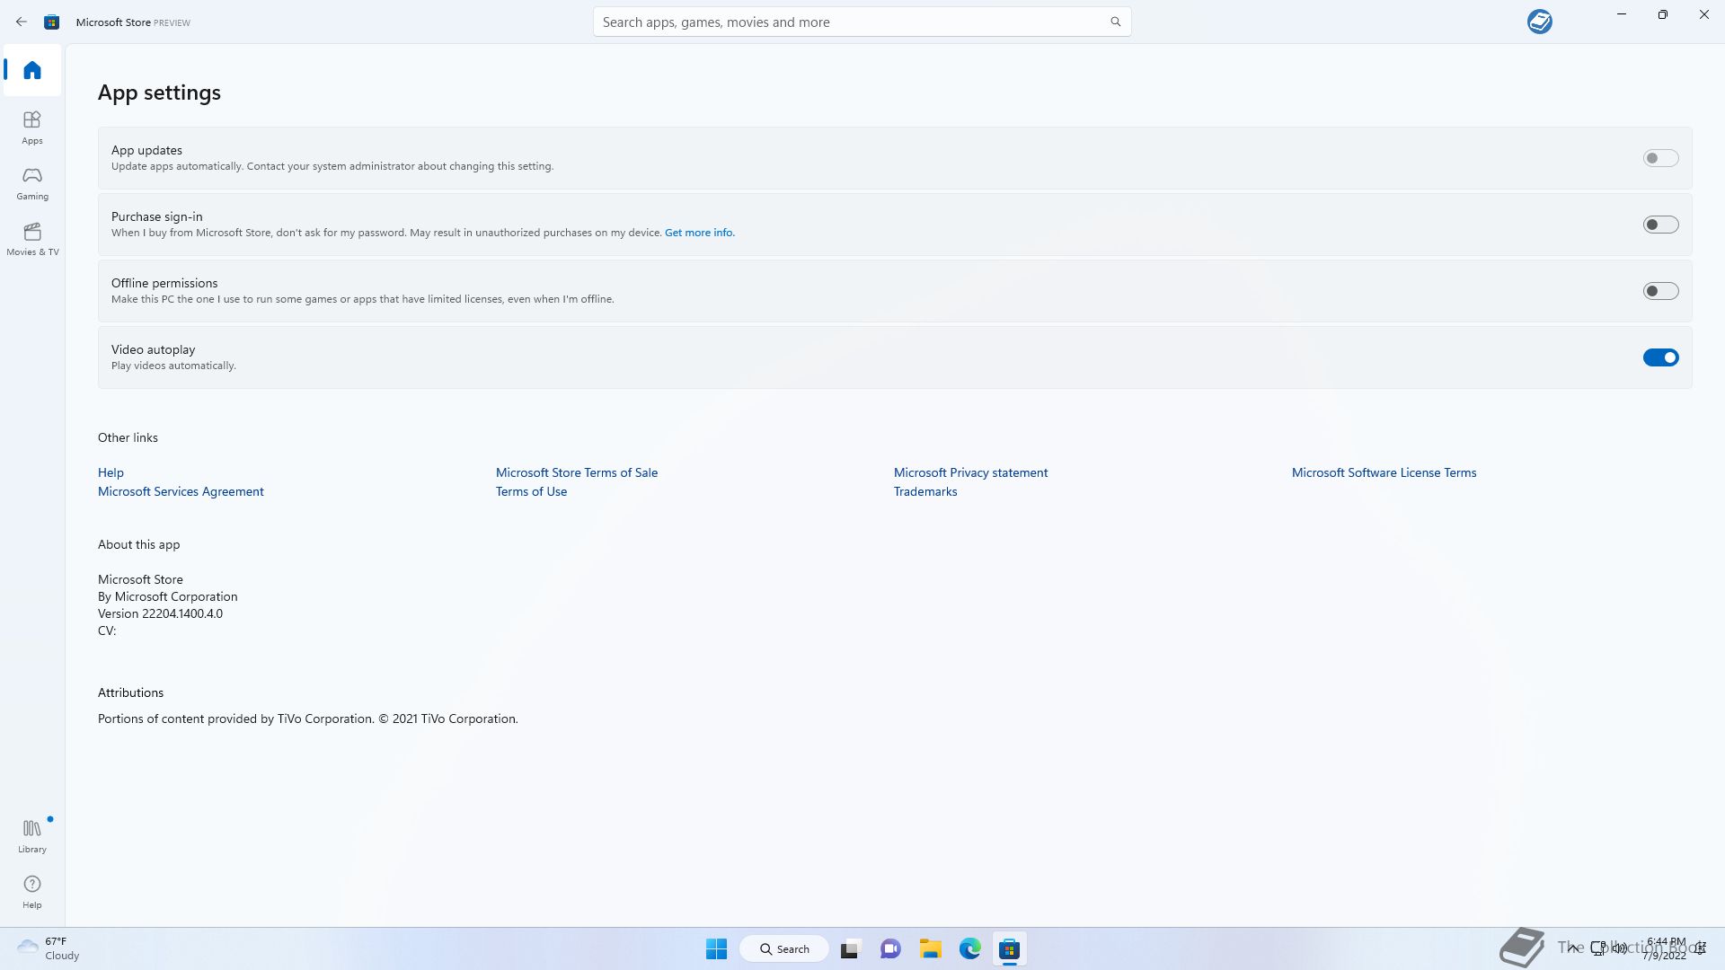Open Microsoft Privacy statement link
The image size is (1725, 970).
970,472
